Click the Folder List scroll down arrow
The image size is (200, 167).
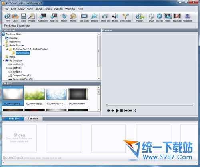(x=99, y=79)
